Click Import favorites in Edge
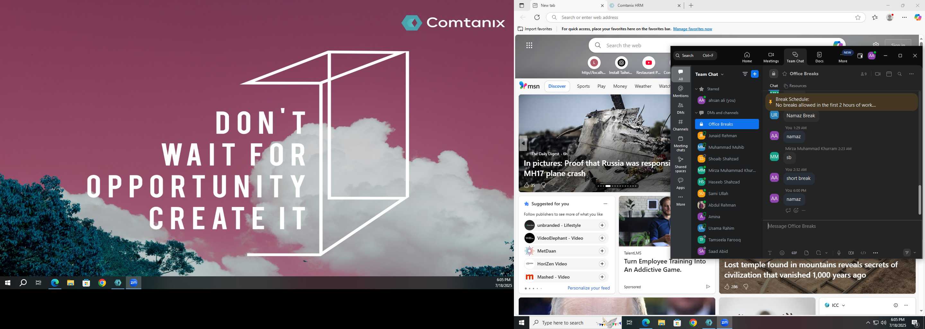 pos(535,29)
